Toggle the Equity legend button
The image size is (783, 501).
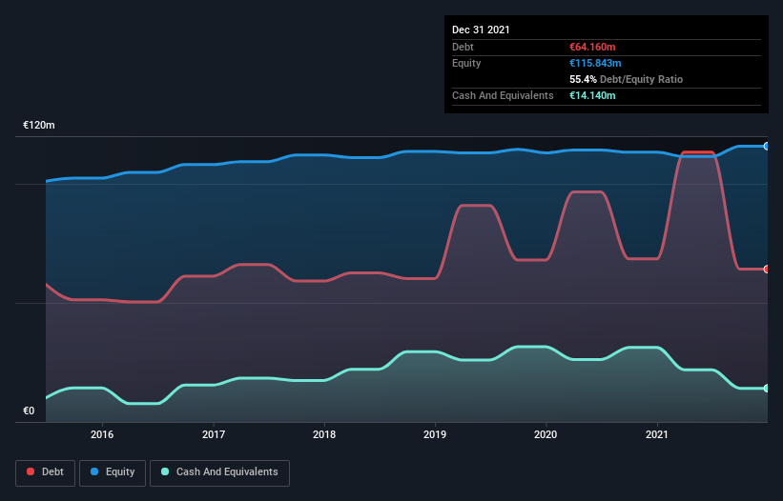click(113, 472)
